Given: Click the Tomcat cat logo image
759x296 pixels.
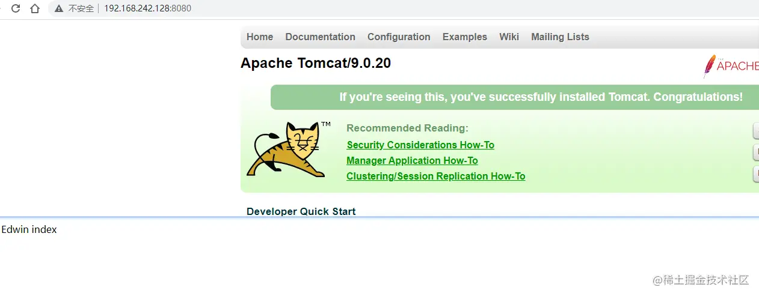Looking at the screenshot, I should click(286, 150).
